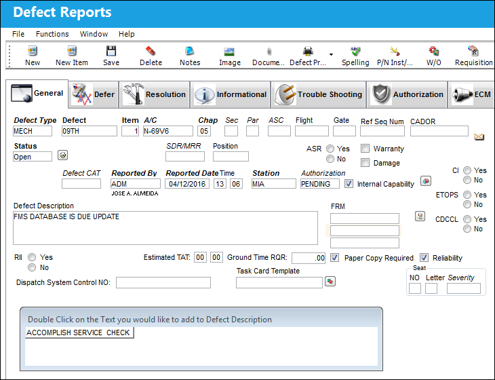Image resolution: width=495 pixels, height=380 pixels.
Task: Uncheck the Reliability checkbox
Action: click(424, 258)
